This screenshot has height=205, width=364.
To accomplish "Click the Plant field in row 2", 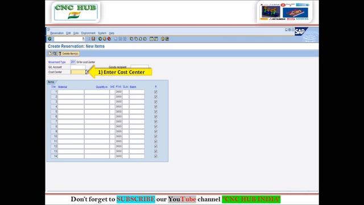I will (x=119, y=97).
